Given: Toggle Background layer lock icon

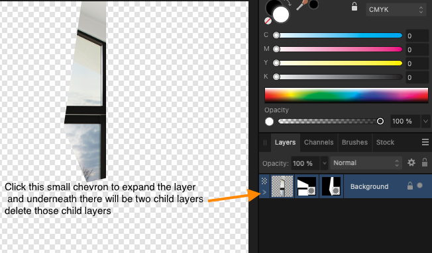Looking at the screenshot, I should point(410,186).
